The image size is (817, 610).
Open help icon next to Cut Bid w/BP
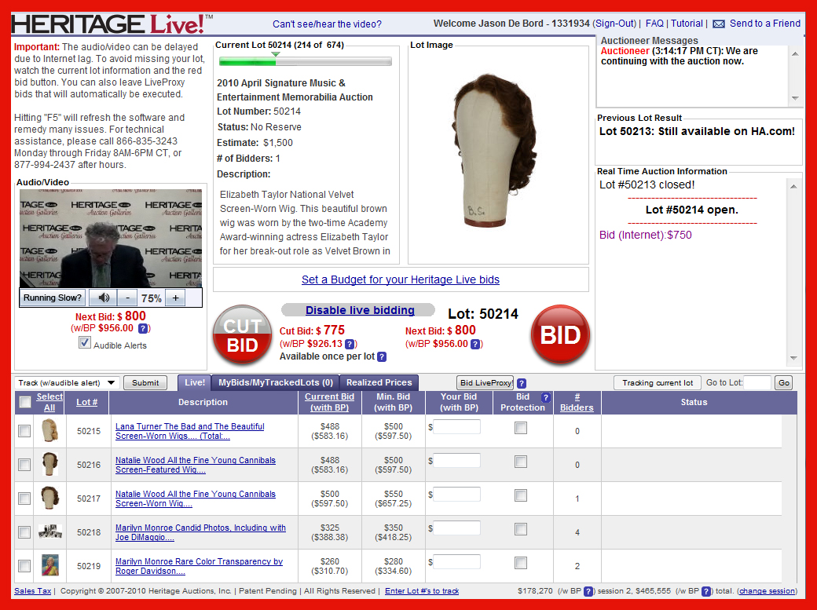tap(350, 344)
